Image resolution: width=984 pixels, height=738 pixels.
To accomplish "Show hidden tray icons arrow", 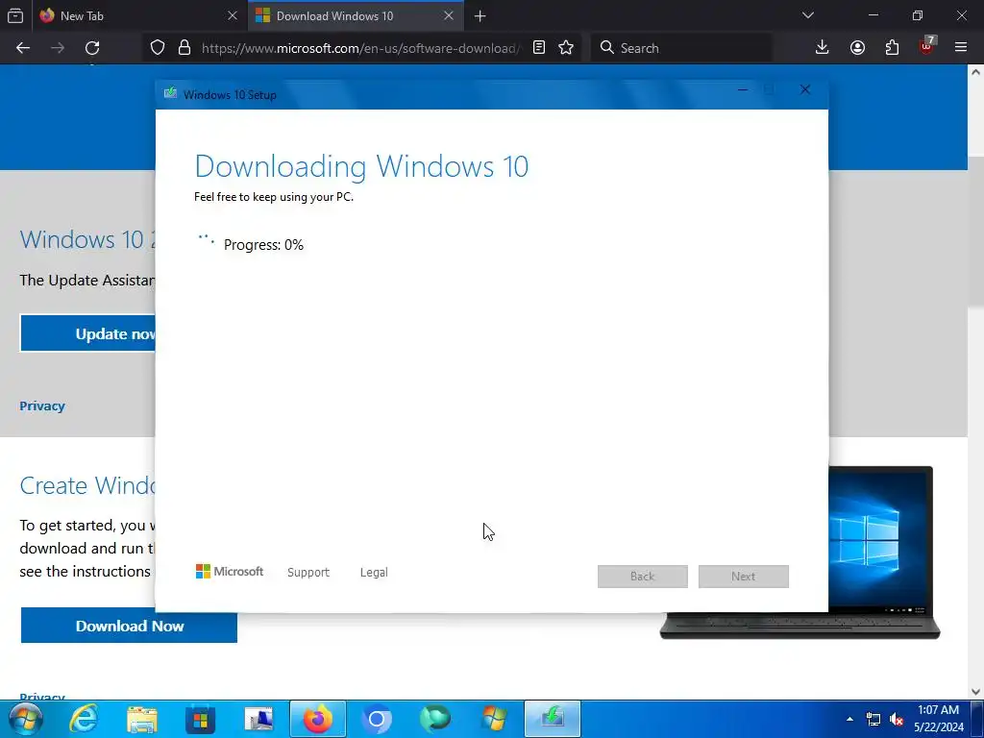I will 849,719.
